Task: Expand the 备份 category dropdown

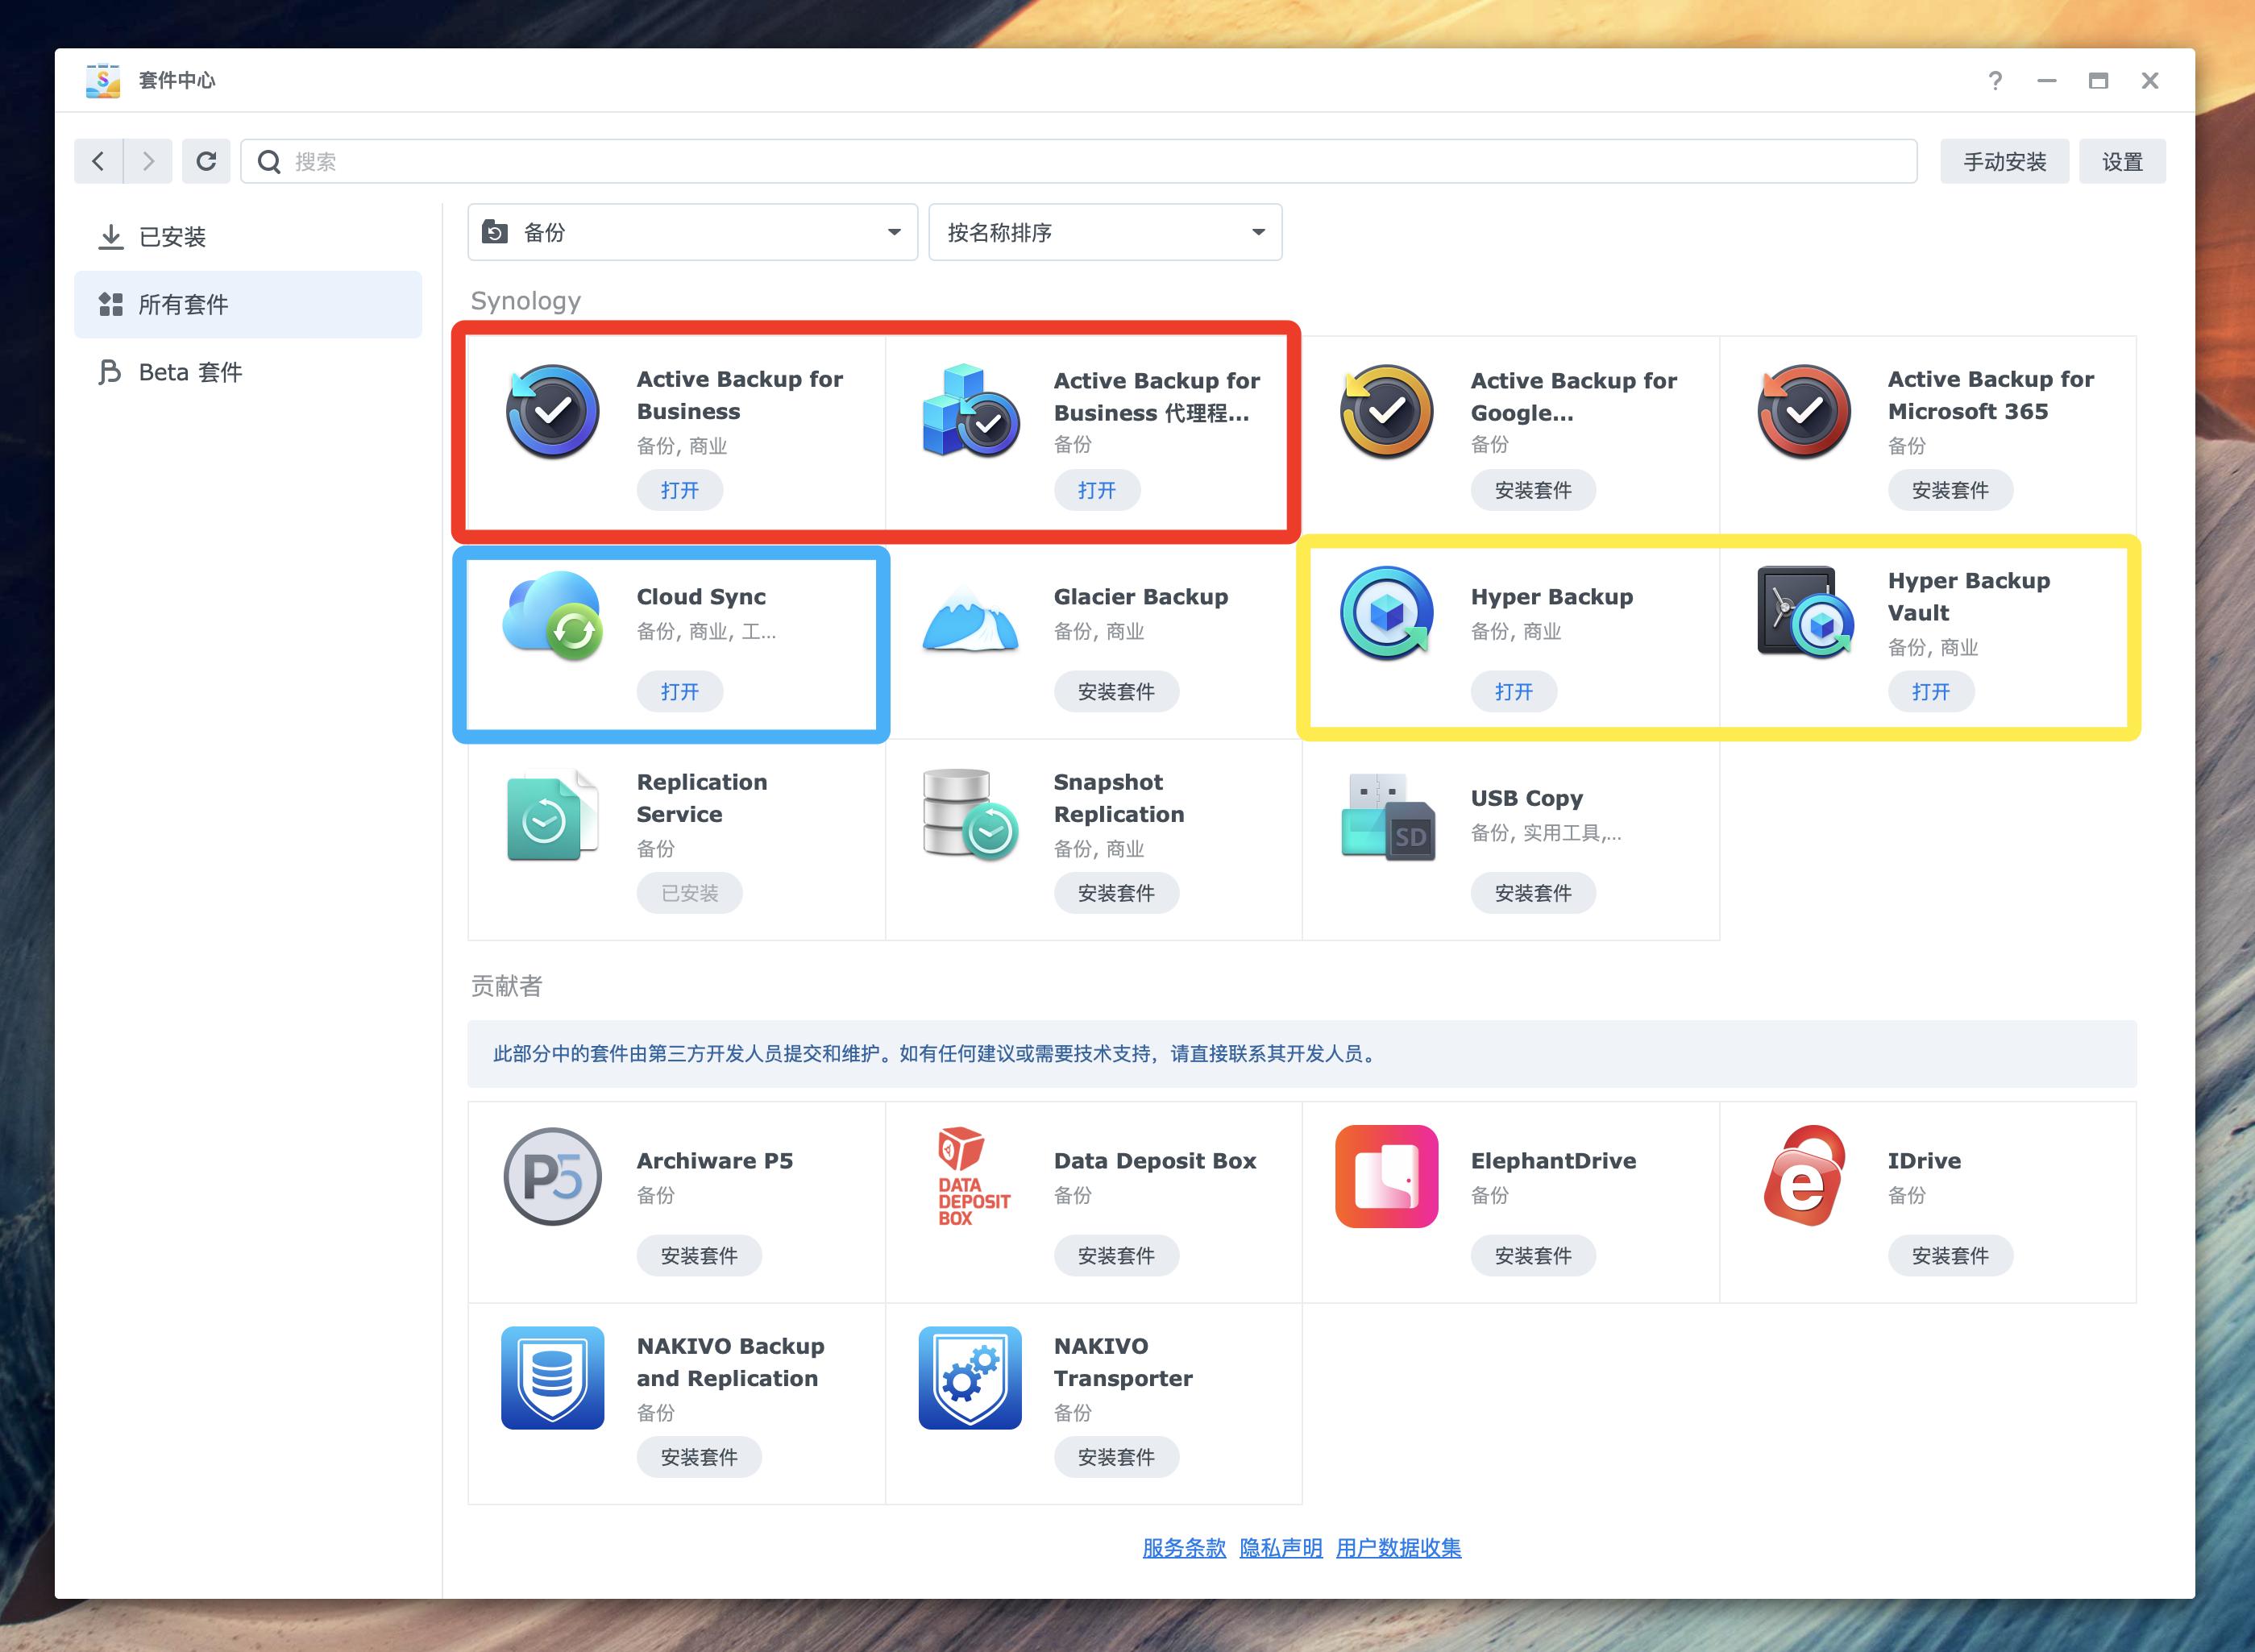Action: pos(692,233)
